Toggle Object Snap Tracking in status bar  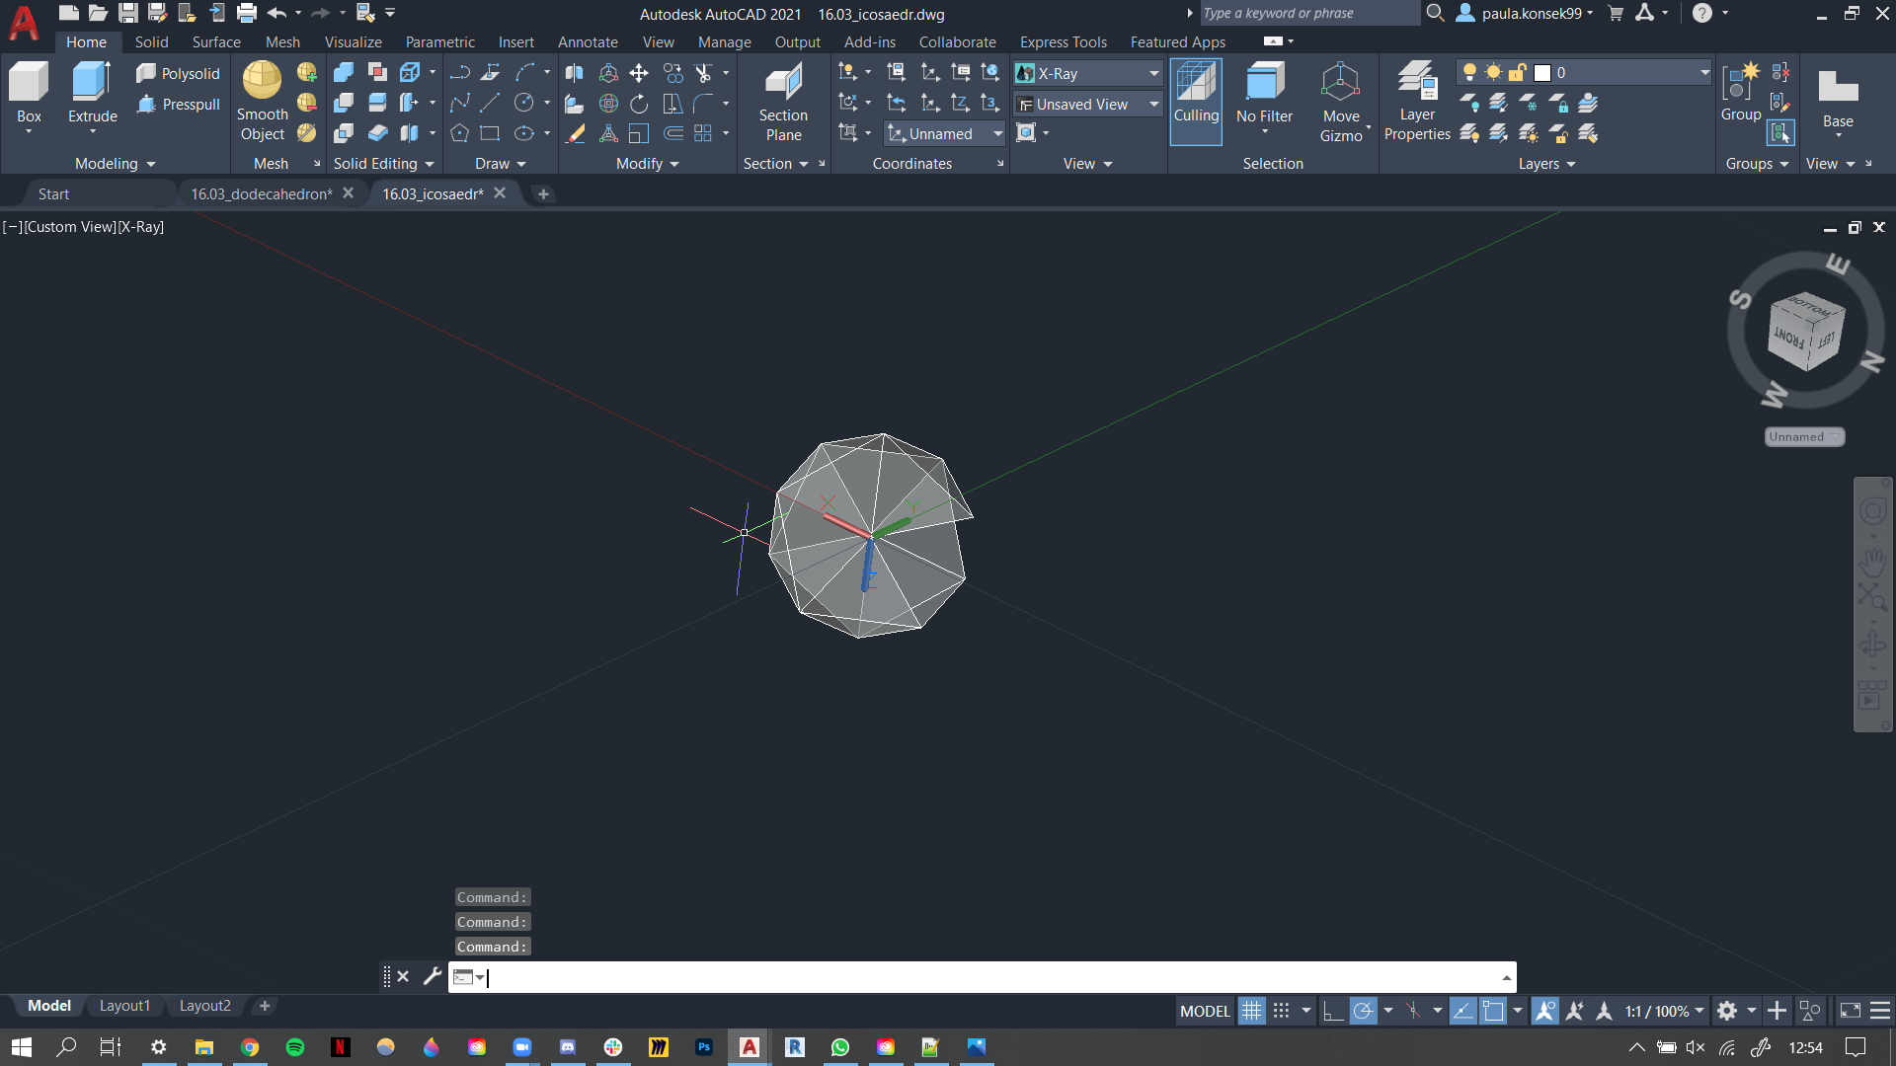pyautogui.click(x=1462, y=1011)
